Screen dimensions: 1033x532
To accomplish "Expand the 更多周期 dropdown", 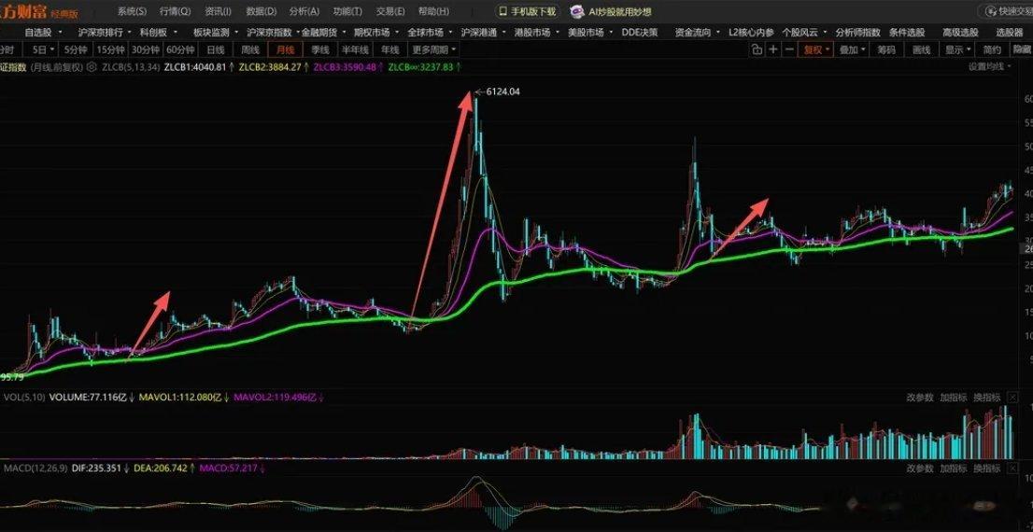I will (x=434, y=49).
